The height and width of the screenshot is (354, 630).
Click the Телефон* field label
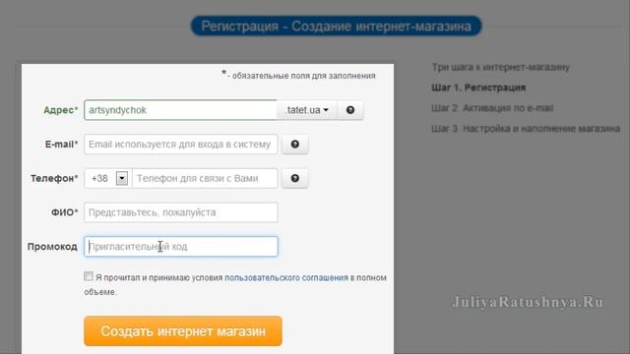coord(54,178)
